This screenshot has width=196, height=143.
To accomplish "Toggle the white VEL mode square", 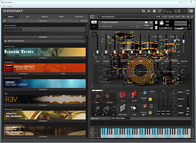I will (x=187, y=114).
